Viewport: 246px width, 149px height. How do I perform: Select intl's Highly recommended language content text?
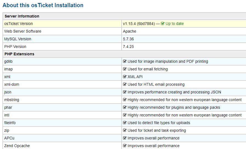click(x=185, y=115)
